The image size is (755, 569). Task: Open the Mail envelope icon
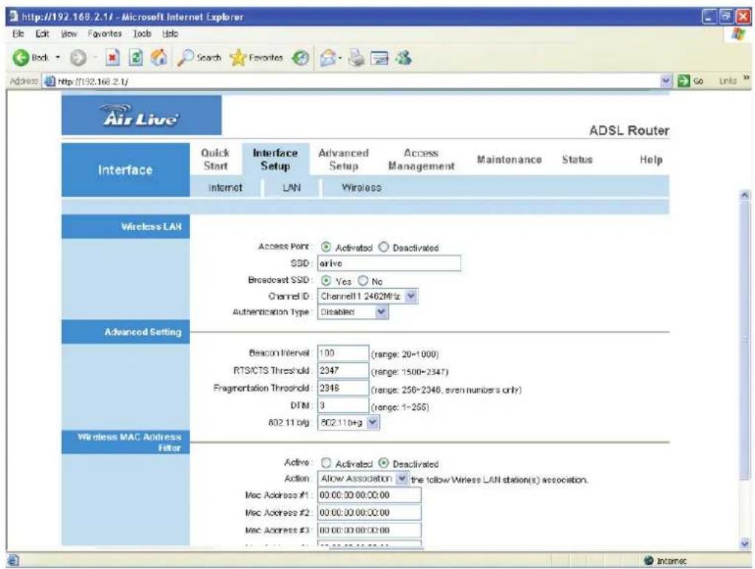tap(328, 58)
